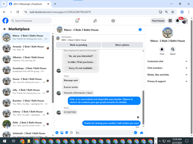Click phone number message 3313027202

tap(70, 112)
